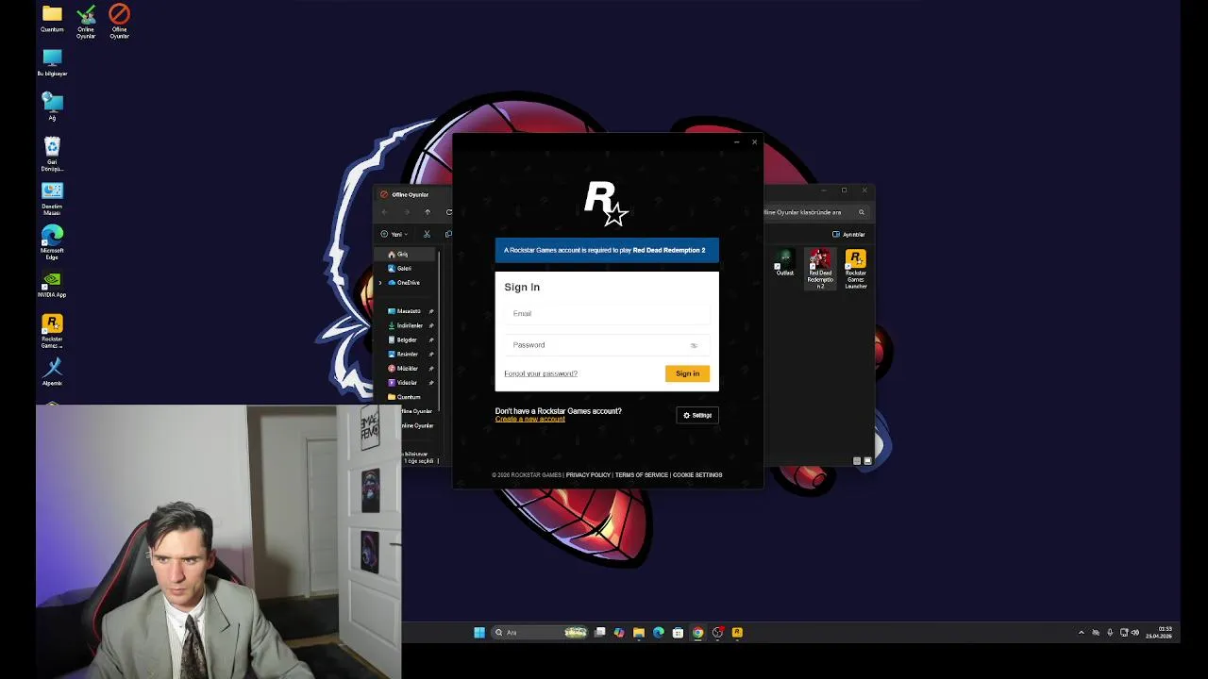Viewport: 1208px width, 679px height.
Task: Select Denetim Masası desktop icon
Action: tap(52, 198)
